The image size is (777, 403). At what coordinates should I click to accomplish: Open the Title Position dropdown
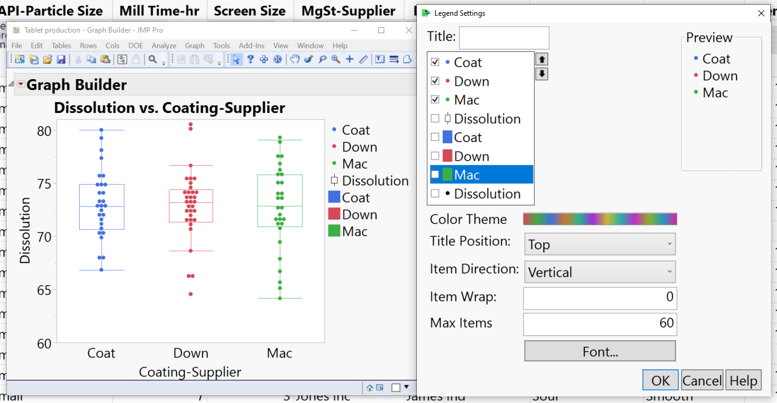600,244
